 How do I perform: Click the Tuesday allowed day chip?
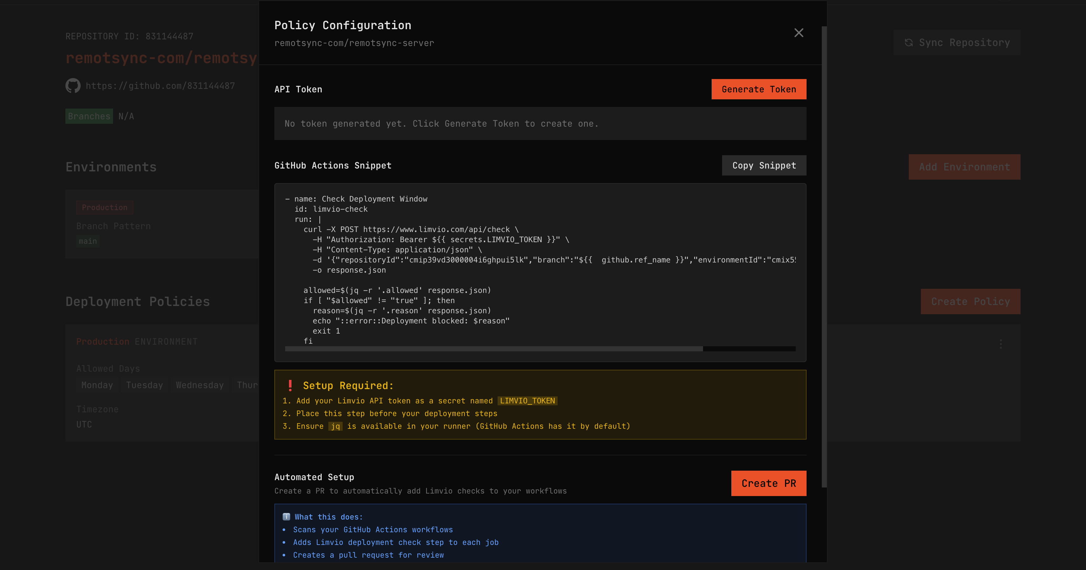point(144,385)
